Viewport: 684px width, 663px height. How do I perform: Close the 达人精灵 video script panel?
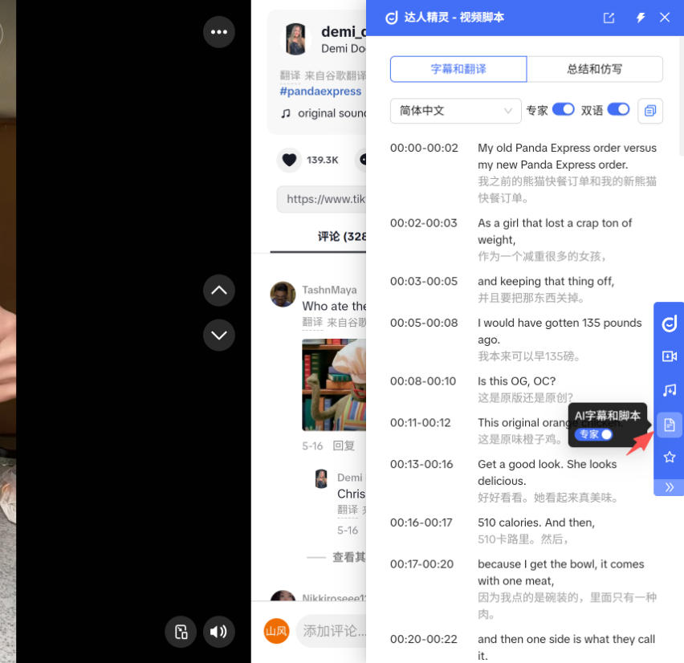tap(665, 18)
